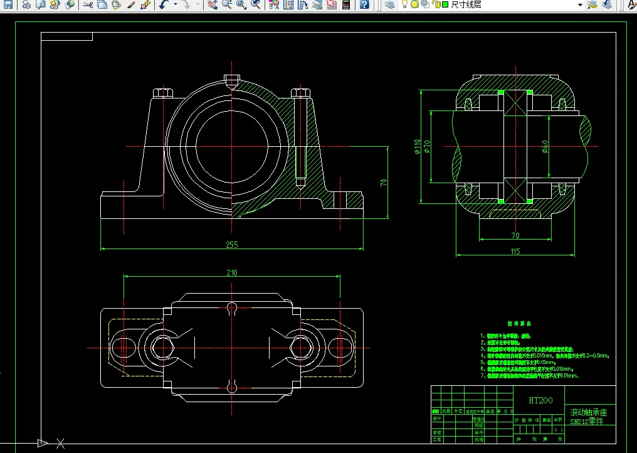
Task: Click the Cut scissors icon
Action: pyautogui.click(x=88, y=4)
